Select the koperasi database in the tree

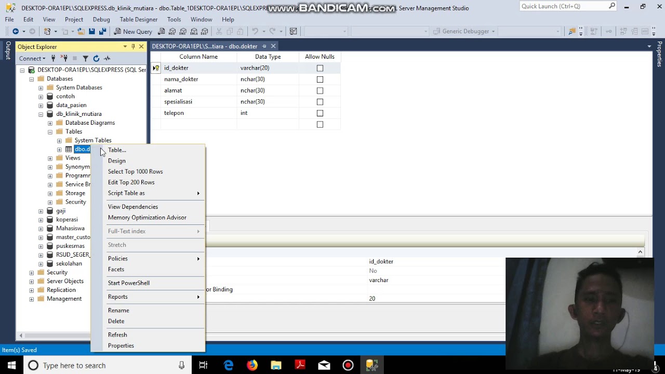[x=66, y=220]
